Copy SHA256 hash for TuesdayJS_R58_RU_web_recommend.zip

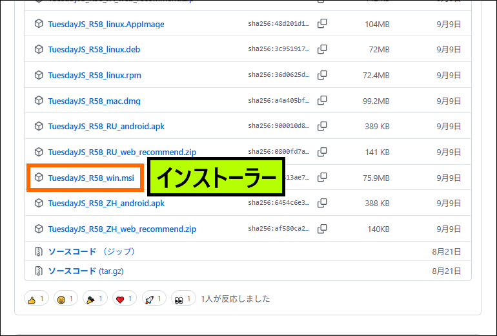click(x=322, y=152)
